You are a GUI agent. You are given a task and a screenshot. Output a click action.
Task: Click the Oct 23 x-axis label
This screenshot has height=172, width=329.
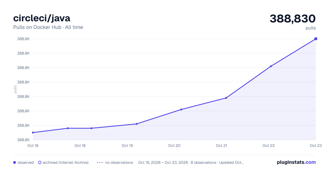[316, 146]
